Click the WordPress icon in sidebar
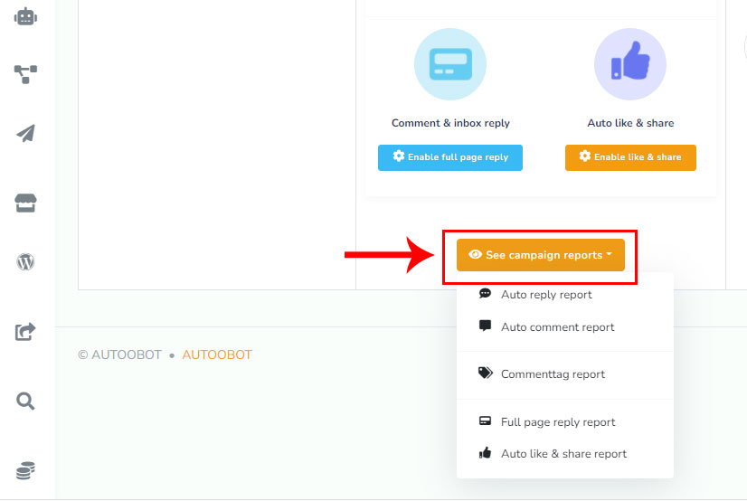Screen dimensions: 747x501 [26, 262]
